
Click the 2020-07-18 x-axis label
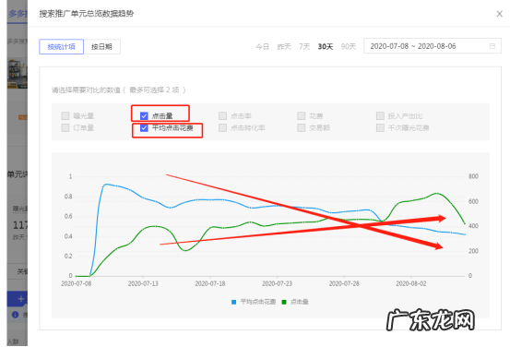210,283
